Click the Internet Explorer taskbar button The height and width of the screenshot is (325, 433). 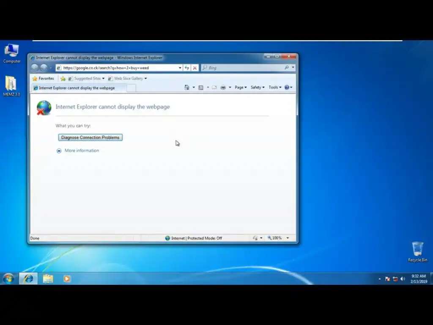(28, 278)
